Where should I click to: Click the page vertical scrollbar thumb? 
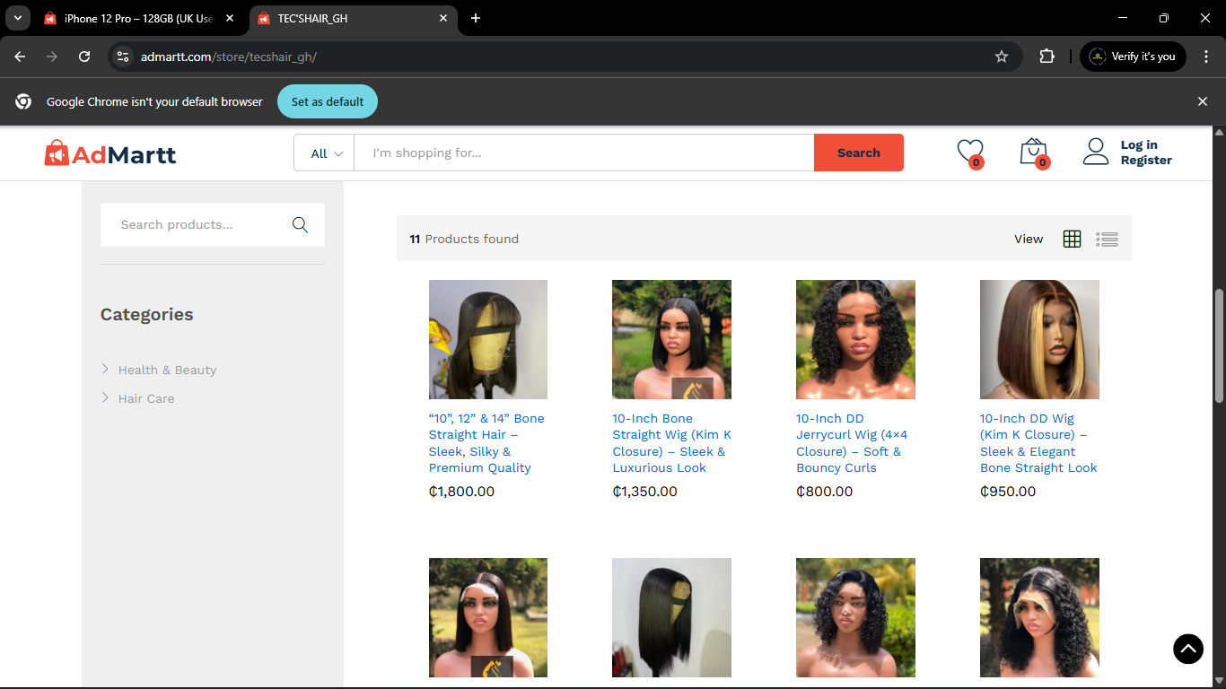[1219, 345]
